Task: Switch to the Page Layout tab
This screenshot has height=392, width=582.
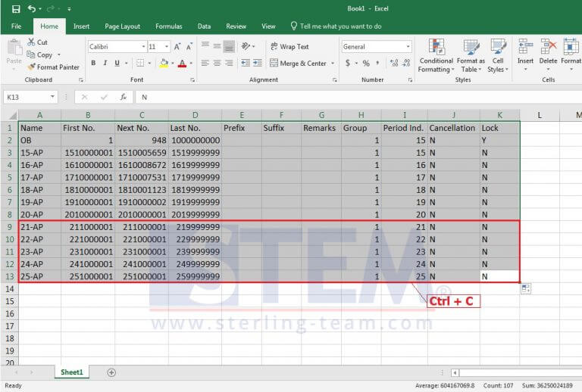Action: coord(122,26)
